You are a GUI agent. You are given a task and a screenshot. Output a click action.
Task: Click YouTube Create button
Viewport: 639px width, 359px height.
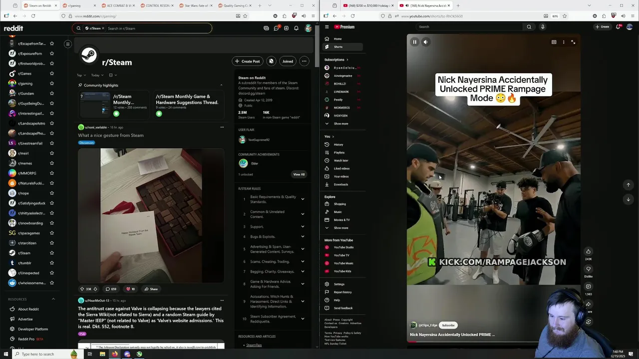tap(603, 27)
